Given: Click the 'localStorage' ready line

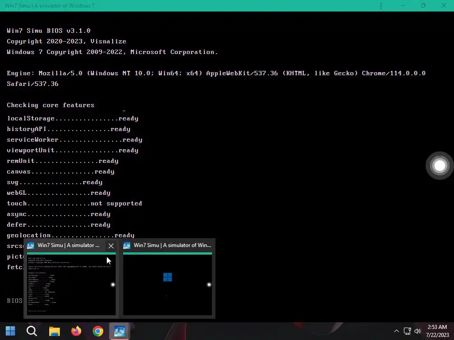Looking at the screenshot, I should pos(73,119).
